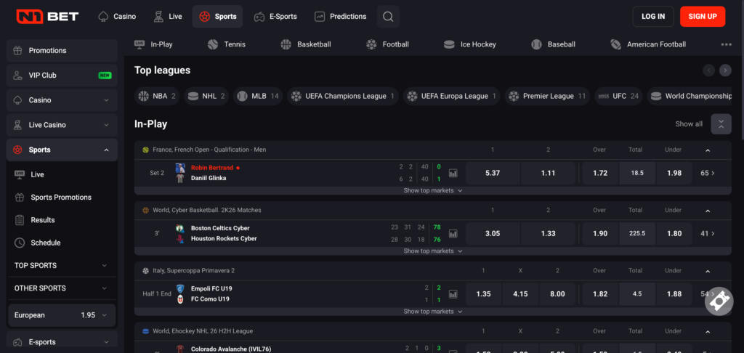The width and height of the screenshot is (744, 353).
Task: Collapse French Open Qualification league group
Action: pyautogui.click(x=708, y=150)
